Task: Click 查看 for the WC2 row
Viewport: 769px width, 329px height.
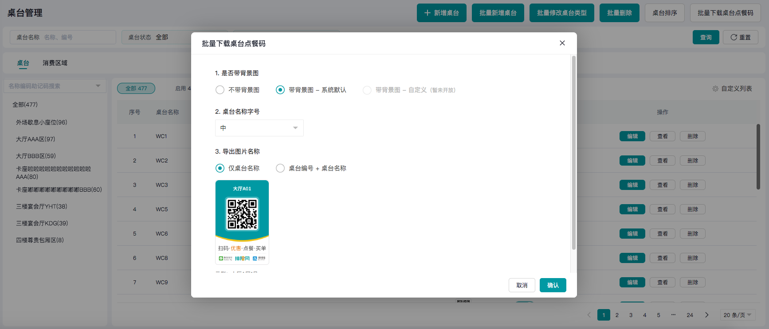Action: tap(663, 161)
